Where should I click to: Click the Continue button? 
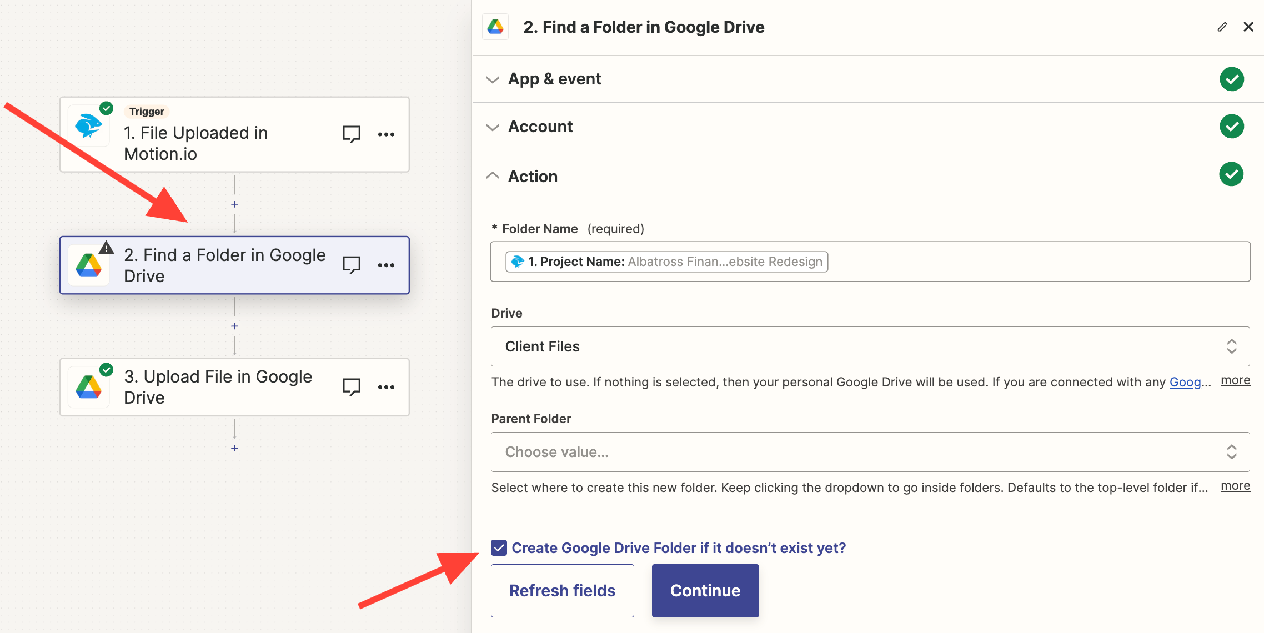coord(705,590)
